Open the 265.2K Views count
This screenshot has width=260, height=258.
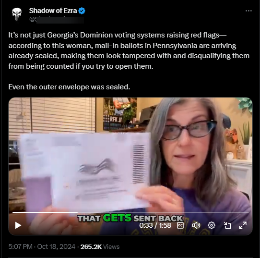click(x=100, y=247)
